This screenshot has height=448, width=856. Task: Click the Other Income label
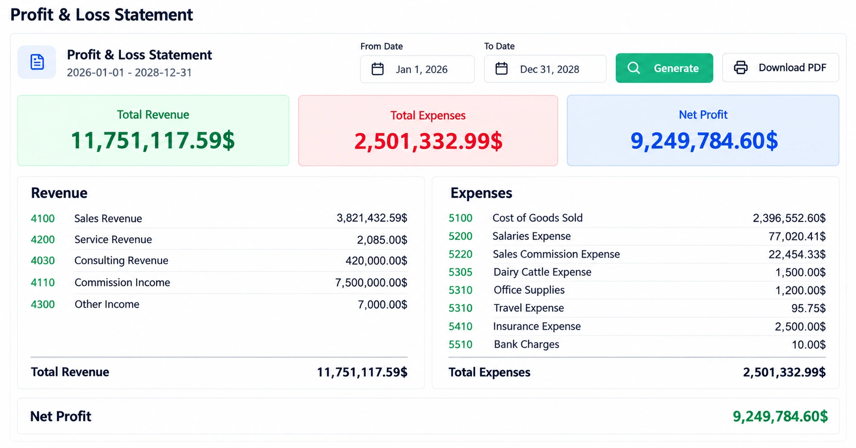click(x=107, y=304)
